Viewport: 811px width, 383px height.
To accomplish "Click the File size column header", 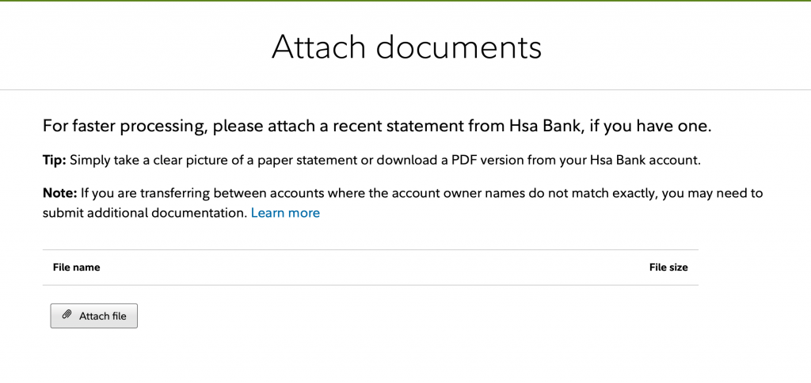I will (668, 267).
